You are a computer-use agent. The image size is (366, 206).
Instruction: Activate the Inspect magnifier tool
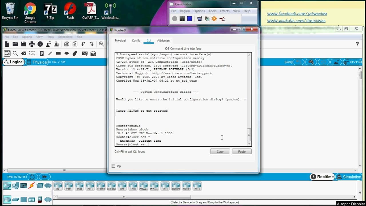pyautogui.click(x=15, y=54)
